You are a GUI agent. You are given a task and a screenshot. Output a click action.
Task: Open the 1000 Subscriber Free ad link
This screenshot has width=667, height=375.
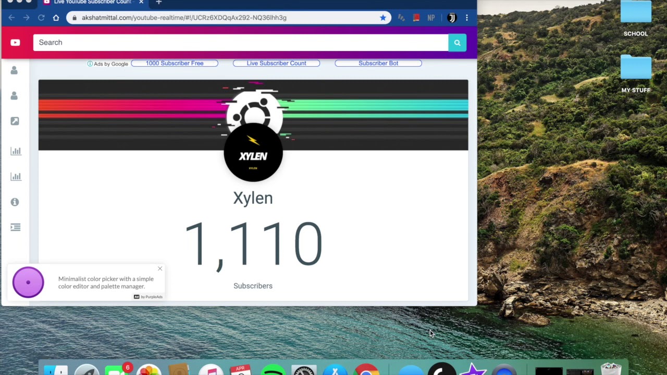point(175,63)
